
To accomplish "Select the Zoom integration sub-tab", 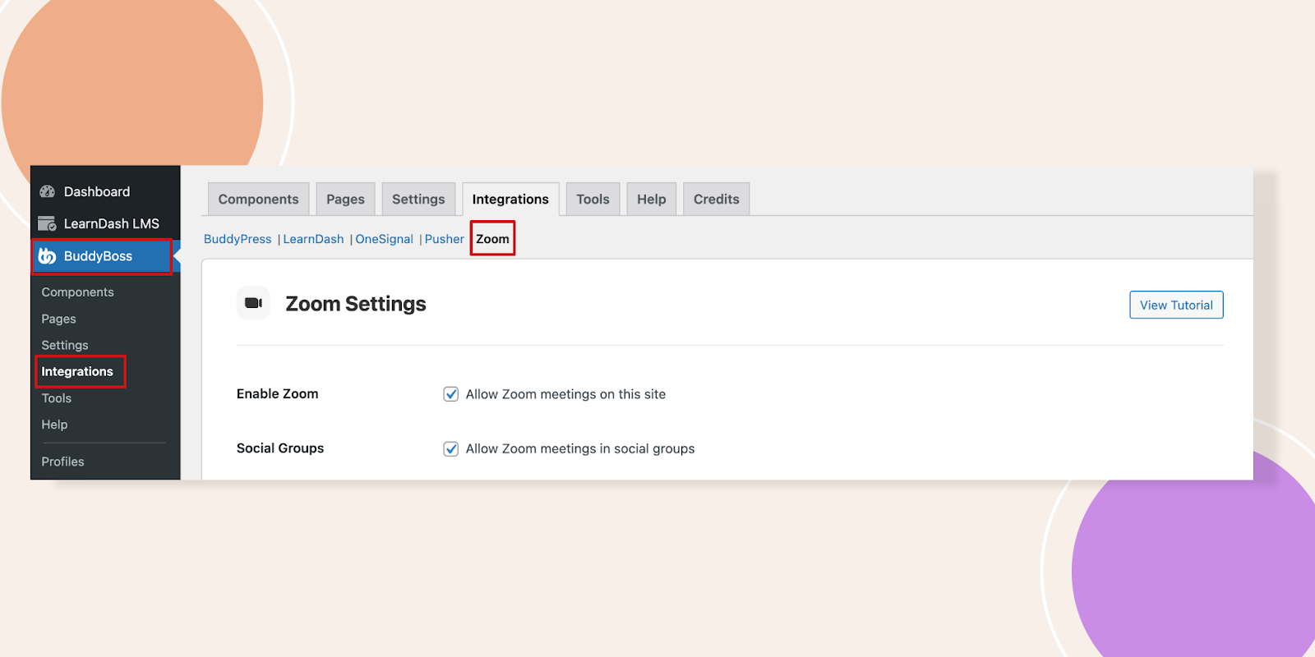I will pyautogui.click(x=492, y=239).
